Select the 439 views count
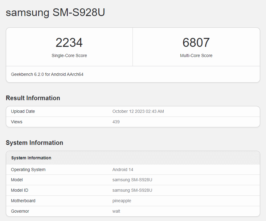This screenshot has height=221, width=266. click(116, 122)
